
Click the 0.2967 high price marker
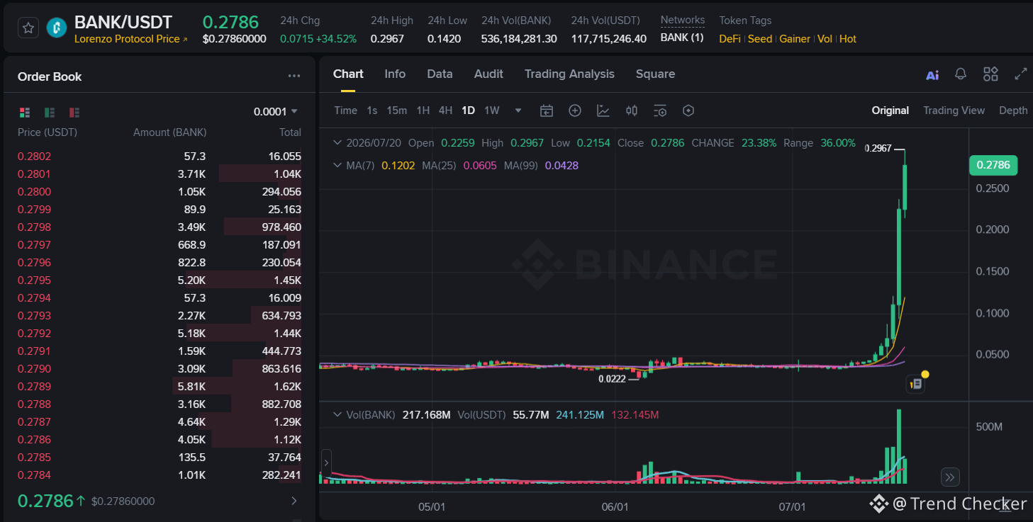pos(878,149)
